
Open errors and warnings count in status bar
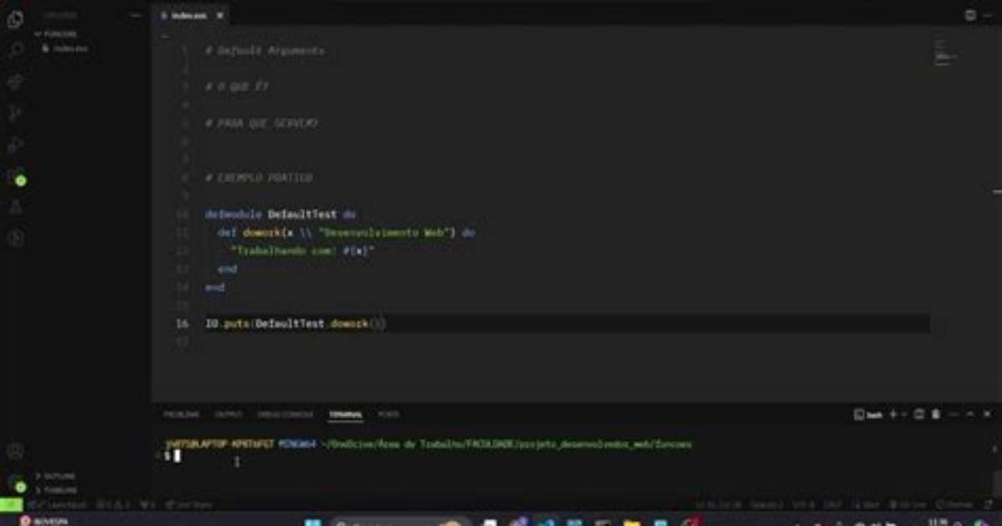coord(112,505)
